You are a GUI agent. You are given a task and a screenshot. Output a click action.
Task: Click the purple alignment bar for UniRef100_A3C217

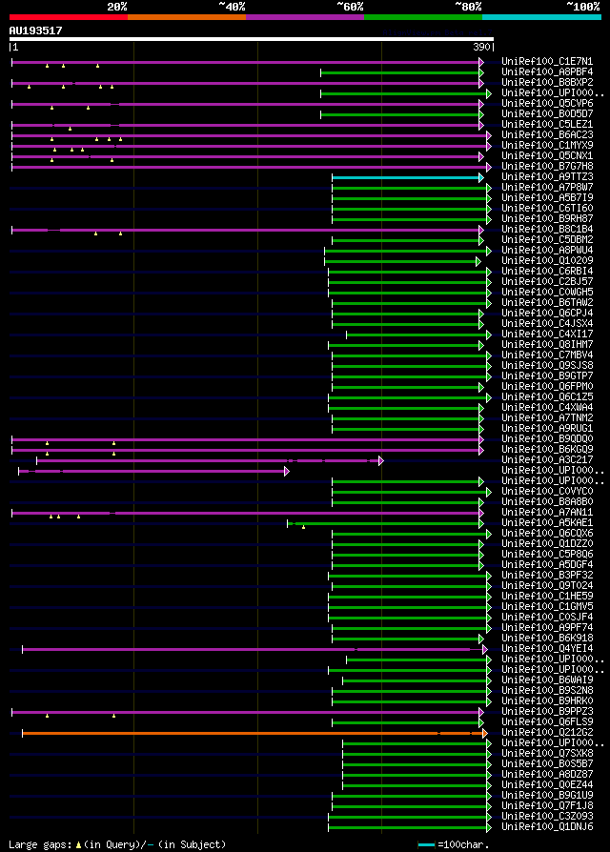209,460
